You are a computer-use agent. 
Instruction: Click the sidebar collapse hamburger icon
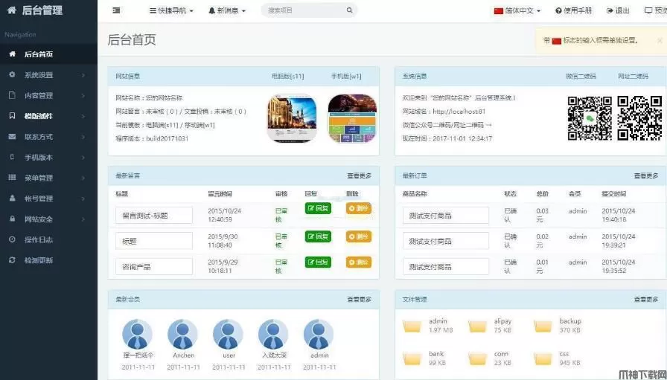116,10
